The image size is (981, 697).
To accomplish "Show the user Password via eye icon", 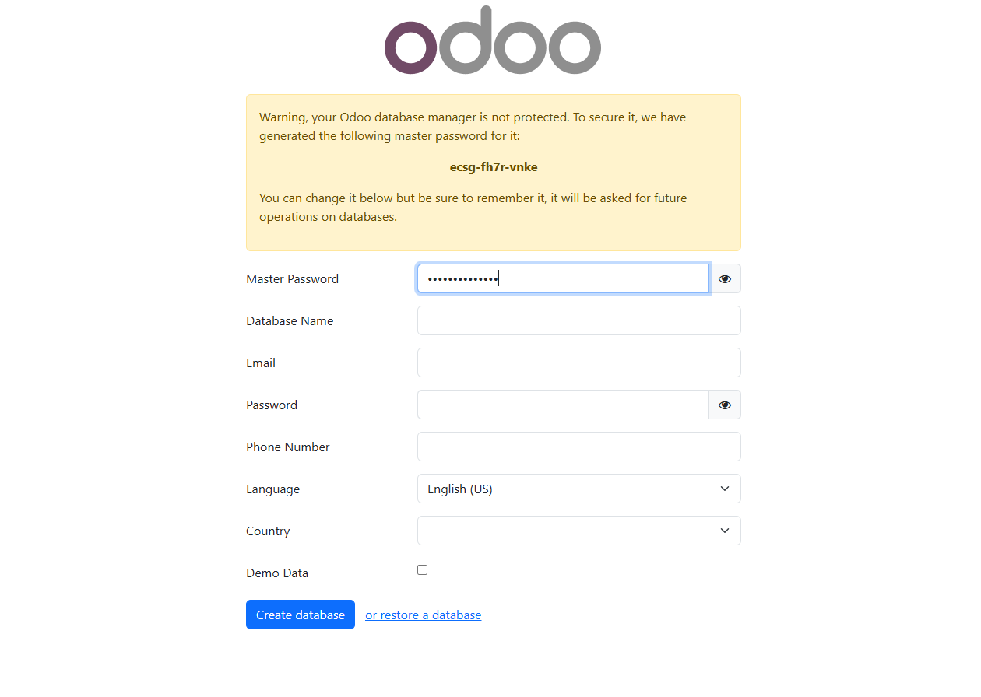I will click(725, 405).
